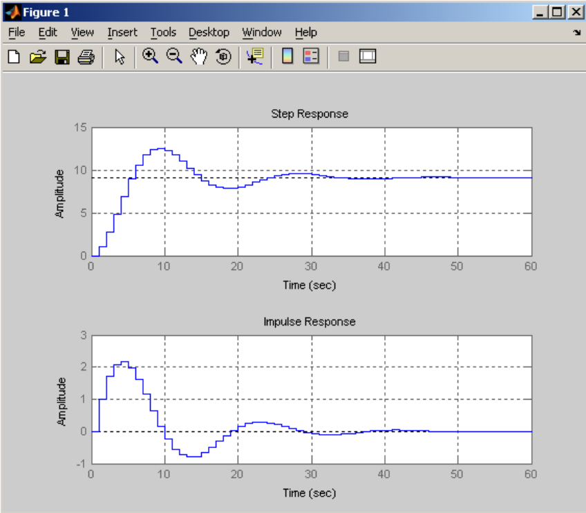Viewport: 586px width, 513px height.
Task: Activate the Zoom In magnifier tool
Action: click(x=150, y=57)
